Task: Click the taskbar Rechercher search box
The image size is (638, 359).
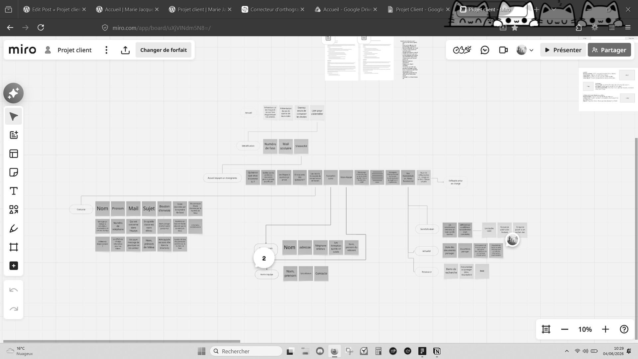Action: 246,351
